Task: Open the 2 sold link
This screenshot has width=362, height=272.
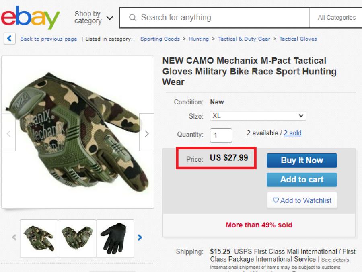Action: tap(292, 133)
